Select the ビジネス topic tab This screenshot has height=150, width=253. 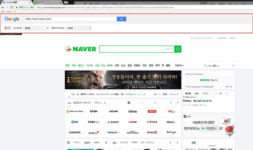click(x=124, y=142)
